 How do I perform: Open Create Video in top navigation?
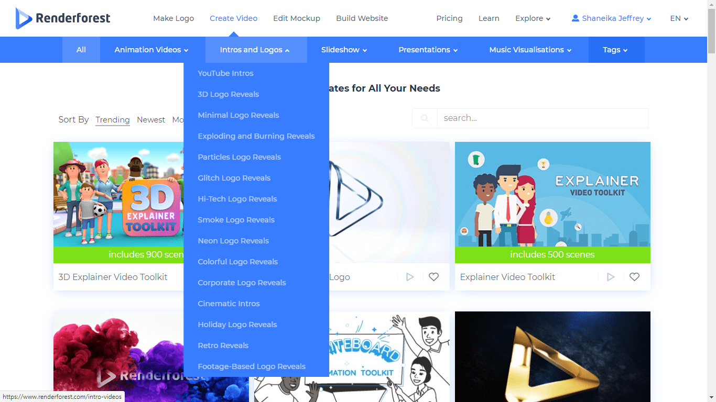pyautogui.click(x=233, y=18)
